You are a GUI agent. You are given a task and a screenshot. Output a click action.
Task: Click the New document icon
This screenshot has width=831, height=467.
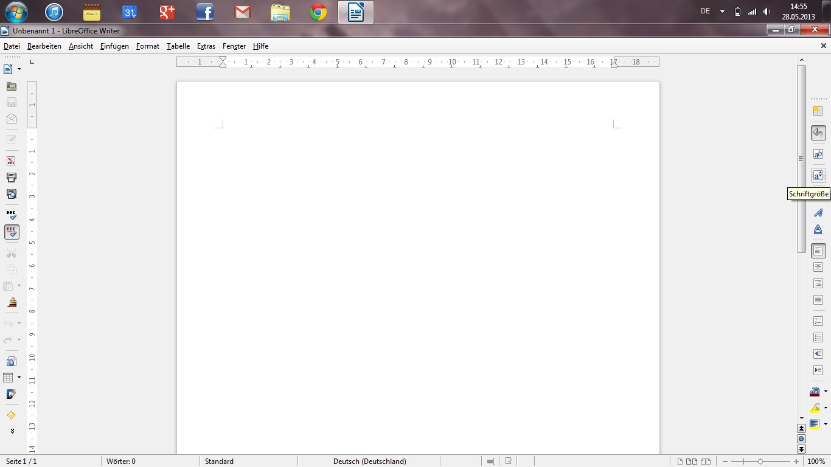[9, 69]
